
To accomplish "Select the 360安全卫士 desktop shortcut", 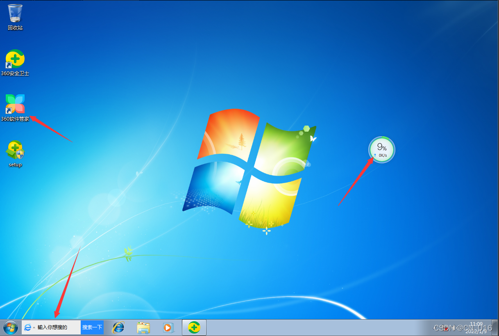I will 15,63.
